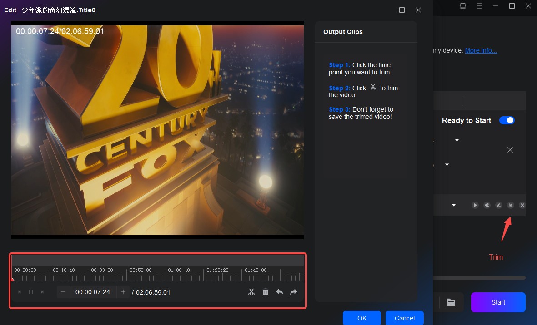This screenshot has height=325, width=537.
Task: Confirm trim with the OK button
Action: (x=361, y=318)
